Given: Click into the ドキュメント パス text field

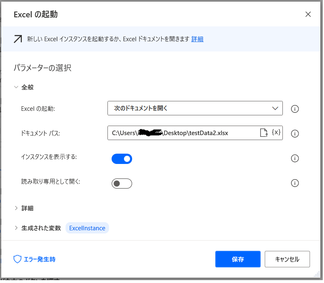Looking at the screenshot, I should 181,133.
